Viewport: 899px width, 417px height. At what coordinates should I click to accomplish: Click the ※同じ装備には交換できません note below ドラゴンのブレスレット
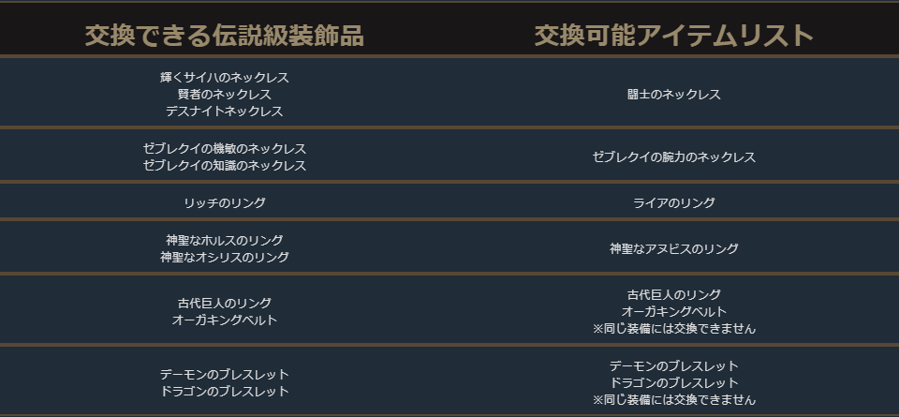coord(674,400)
